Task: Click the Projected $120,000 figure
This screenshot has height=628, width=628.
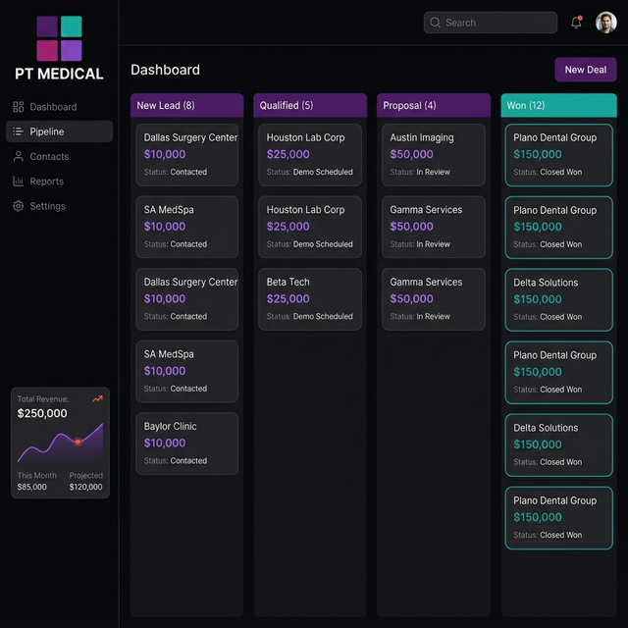Action: coord(85,487)
